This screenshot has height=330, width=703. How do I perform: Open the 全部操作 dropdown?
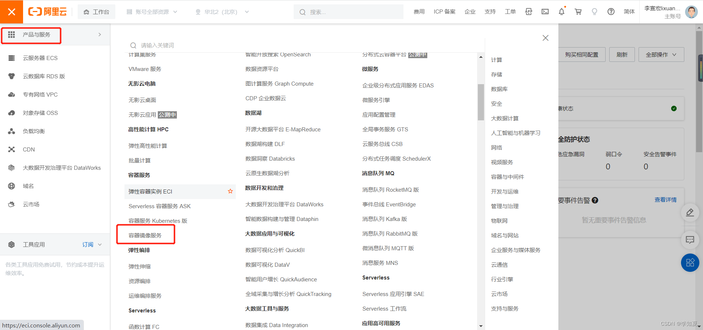pyautogui.click(x=661, y=54)
